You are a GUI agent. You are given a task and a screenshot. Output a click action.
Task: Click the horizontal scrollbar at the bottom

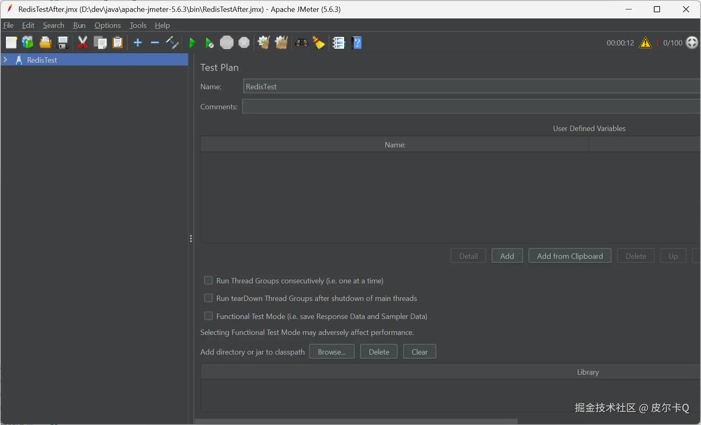pos(356,421)
